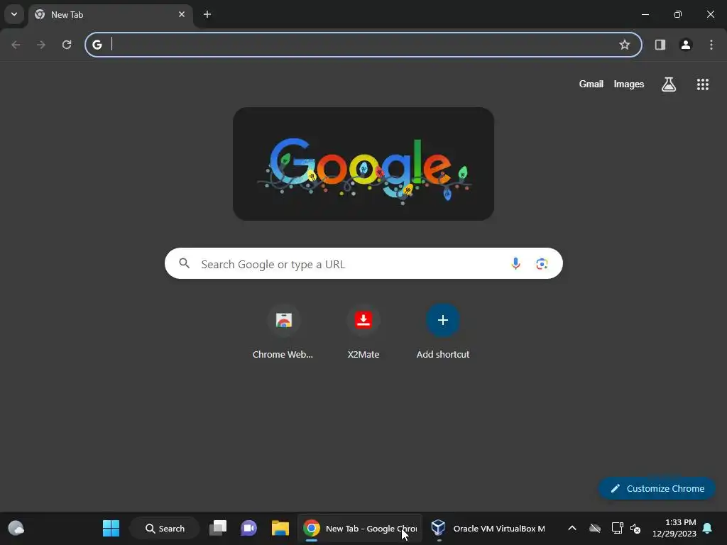This screenshot has height=545, width=727.
Task: Click the Google holiday doodle
Action: [x=363, y=164]
